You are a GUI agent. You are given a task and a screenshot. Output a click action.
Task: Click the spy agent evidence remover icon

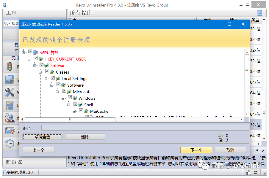[x=10, y=118]
